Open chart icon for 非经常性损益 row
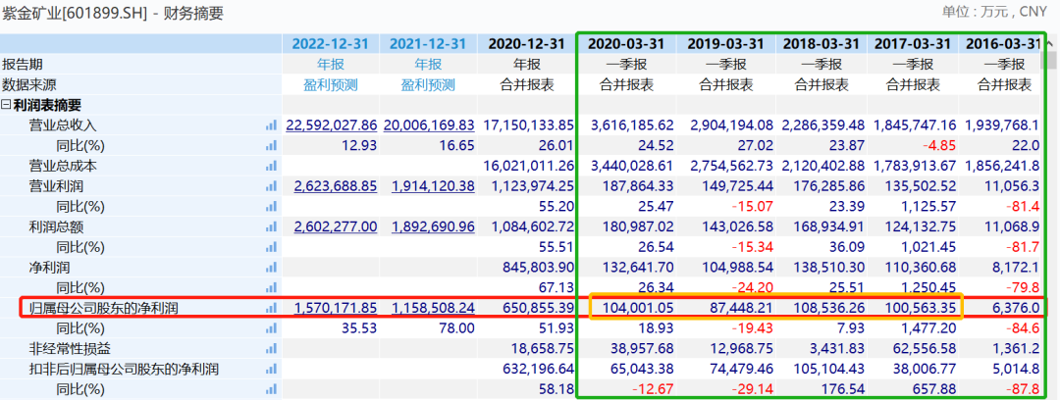 [272, 349]
